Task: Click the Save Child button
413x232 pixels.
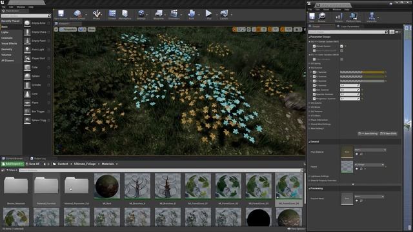Action: coord(388,133)
